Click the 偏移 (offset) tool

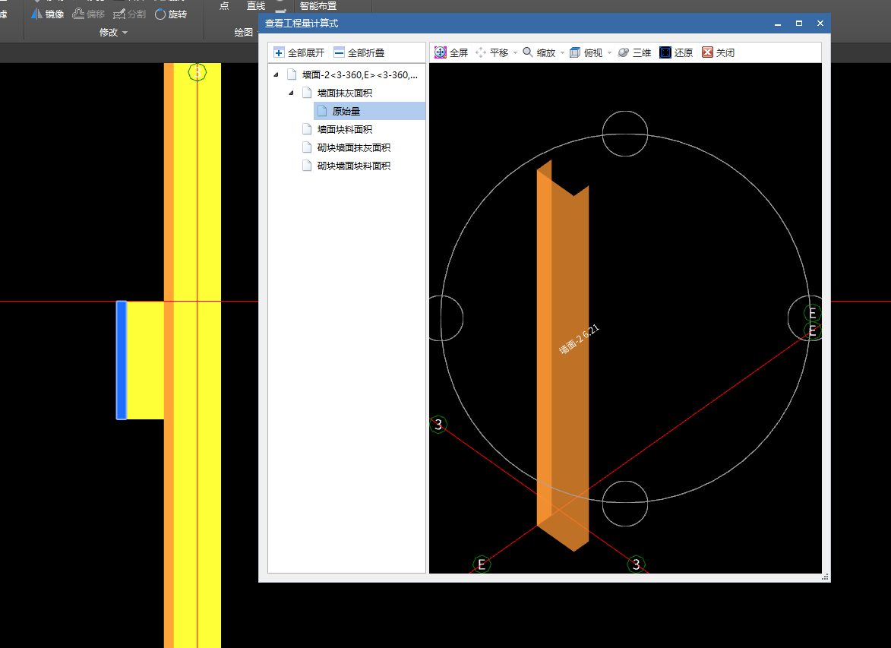pos(89,14)
